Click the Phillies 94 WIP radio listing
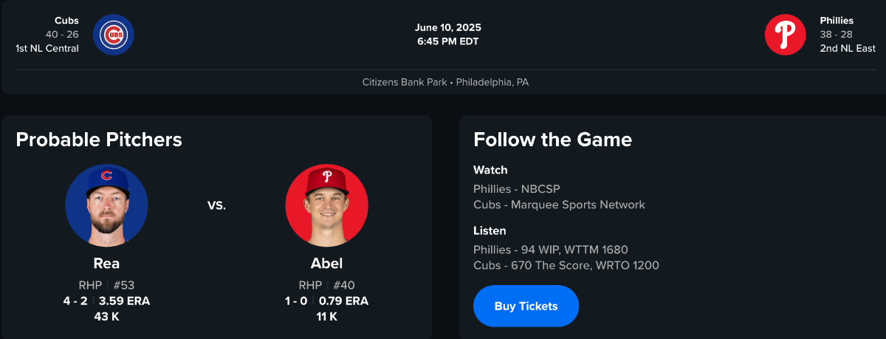This screenshot has width=886, height=339. (550, 250)
